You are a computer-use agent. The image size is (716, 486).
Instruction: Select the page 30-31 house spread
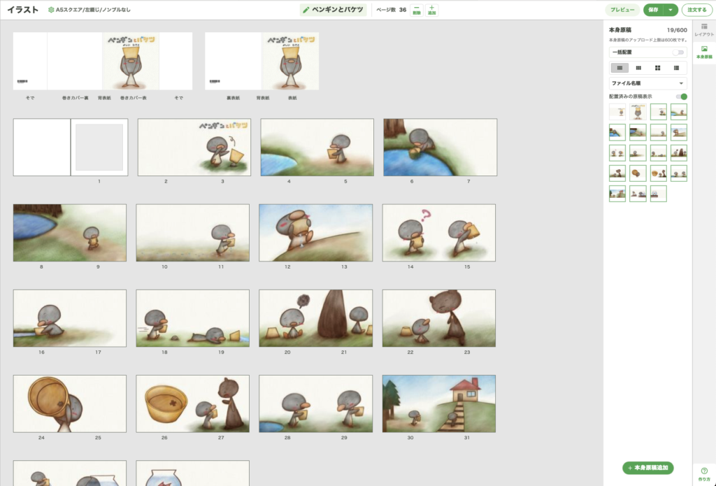click(x=438, y=403)
